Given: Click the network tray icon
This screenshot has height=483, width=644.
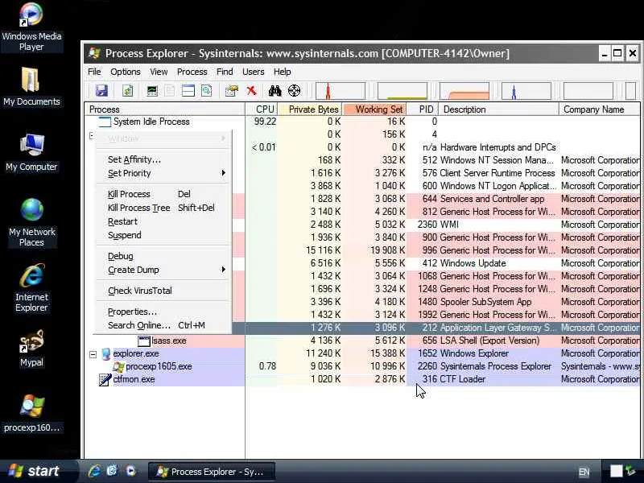Looking at the screenshot, I should pyautogui.click(x=631, y=471).
